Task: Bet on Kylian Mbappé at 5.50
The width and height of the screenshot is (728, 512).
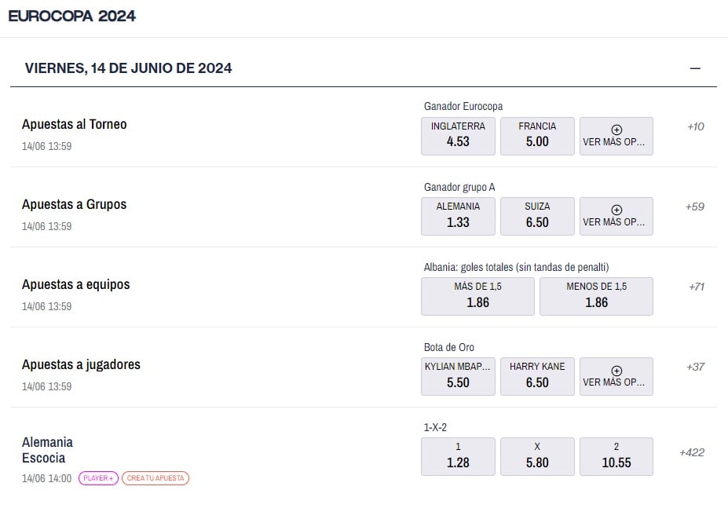Action: (458, 376)
